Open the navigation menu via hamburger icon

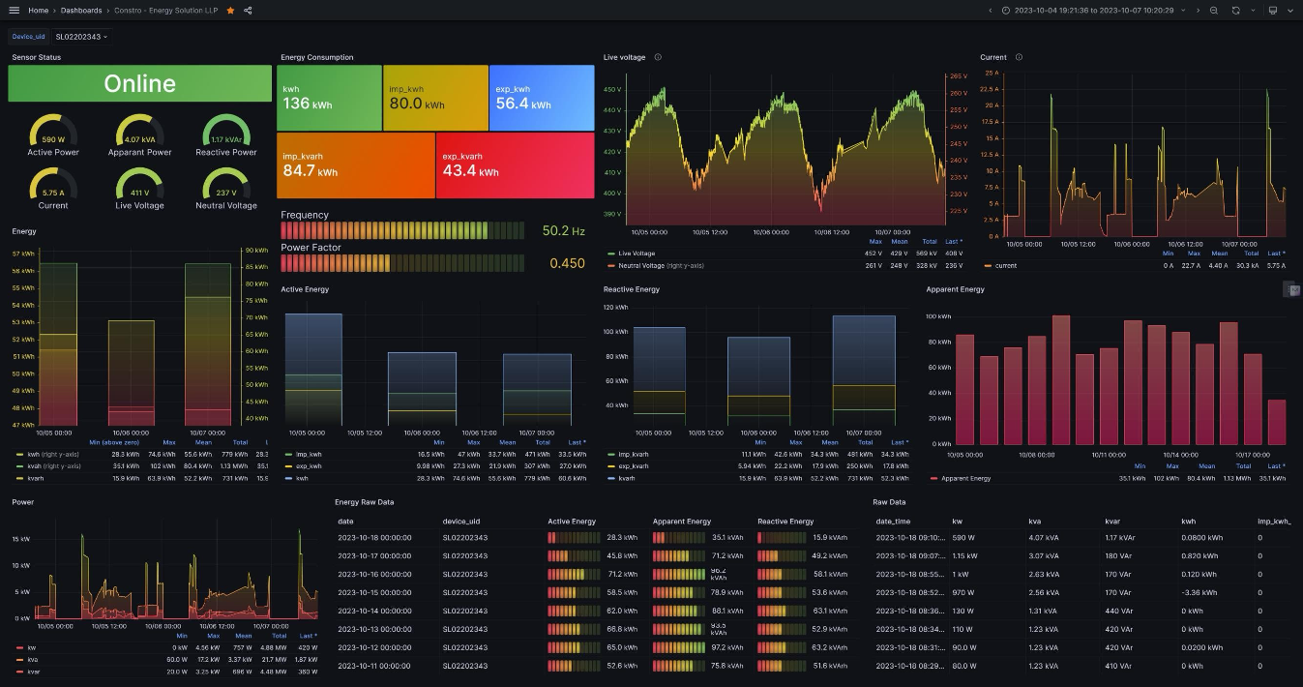click(13, 11)
